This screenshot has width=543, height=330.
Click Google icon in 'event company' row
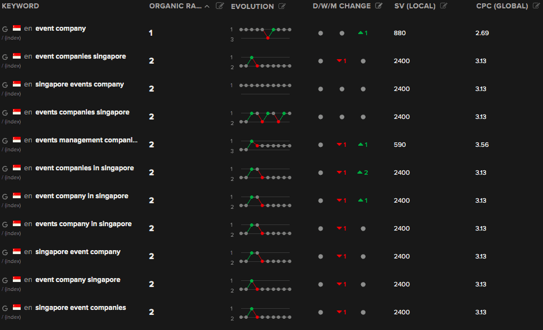5,28
